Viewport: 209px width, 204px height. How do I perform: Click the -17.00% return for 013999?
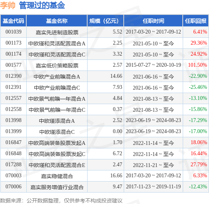(198, 132)
